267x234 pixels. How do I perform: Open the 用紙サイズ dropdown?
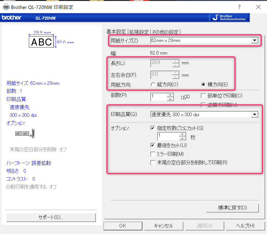[x=254, y=41]
